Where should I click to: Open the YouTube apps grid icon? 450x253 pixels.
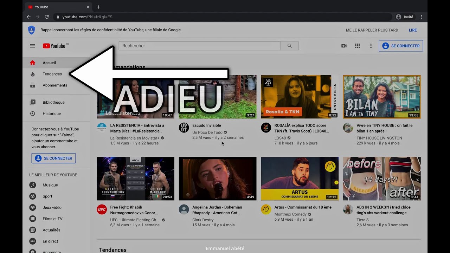click(x=358, y=46)
